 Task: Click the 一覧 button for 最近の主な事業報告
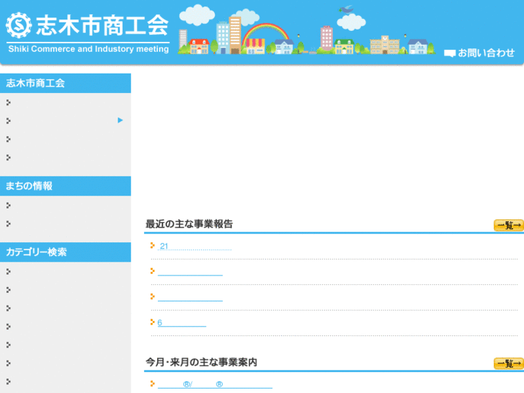(508, 225)
